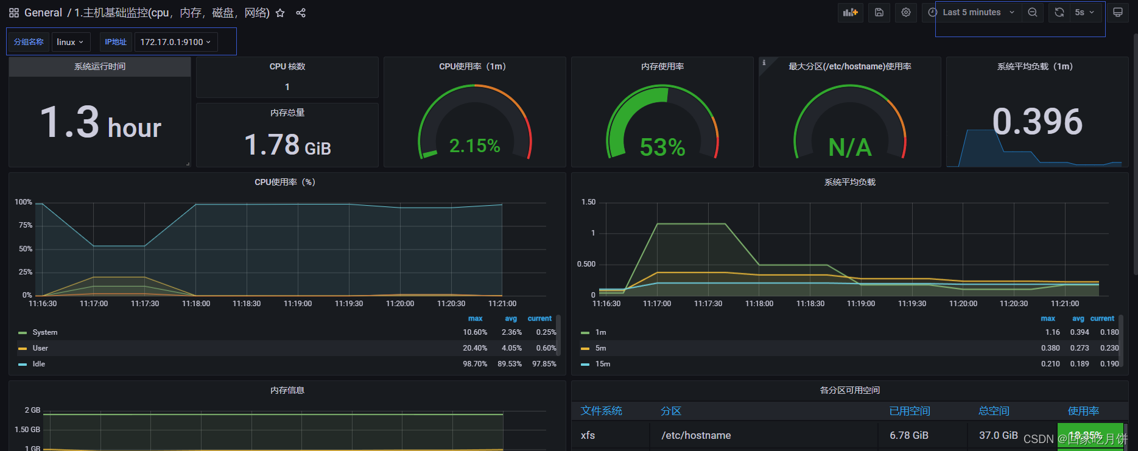Viewport: 1138px width, 451px height.
Task: Open the 内存使用率 panel title menu
Action: click(x=662, y=66)
